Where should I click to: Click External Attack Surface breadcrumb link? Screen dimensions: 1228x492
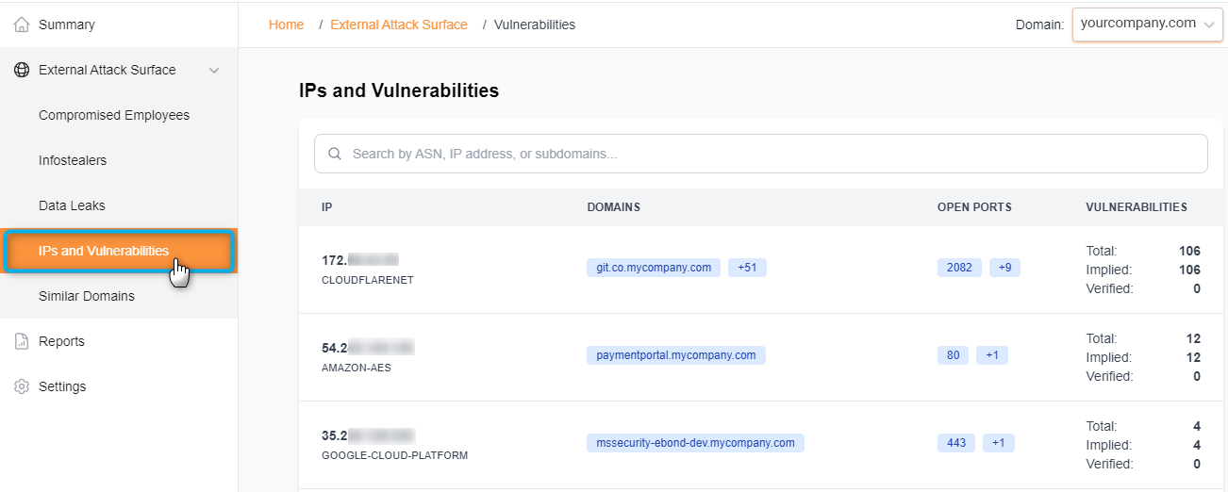click(x=399, y=25)
